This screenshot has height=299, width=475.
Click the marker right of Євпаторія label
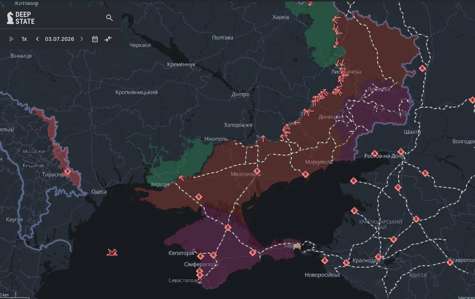coord(201,256)
